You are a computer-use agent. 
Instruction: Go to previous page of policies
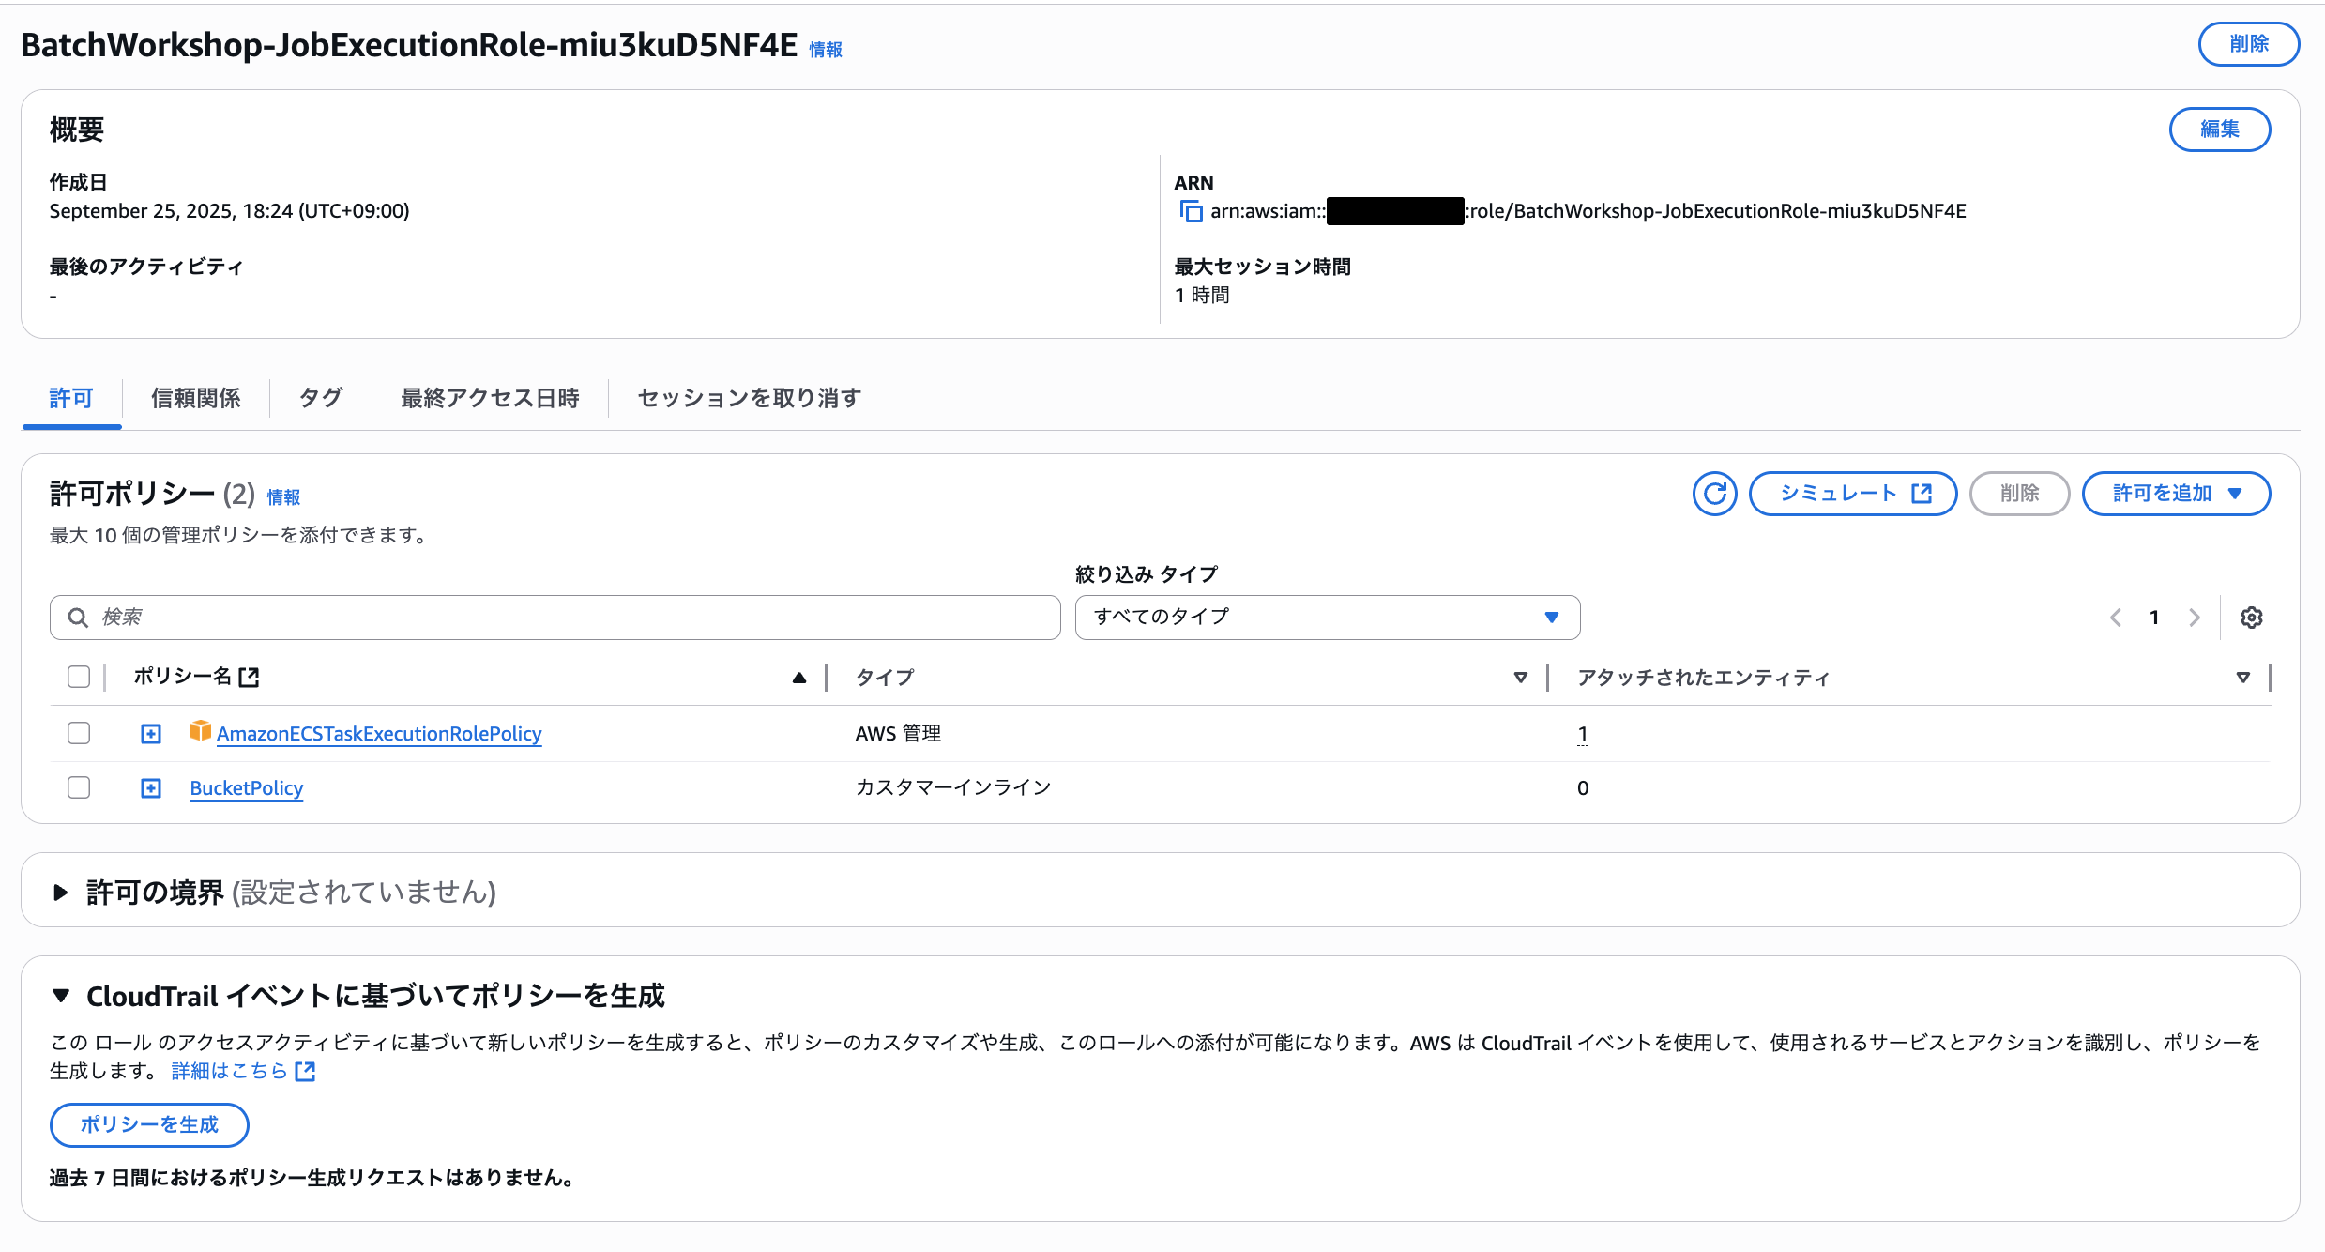point(2116,618)
